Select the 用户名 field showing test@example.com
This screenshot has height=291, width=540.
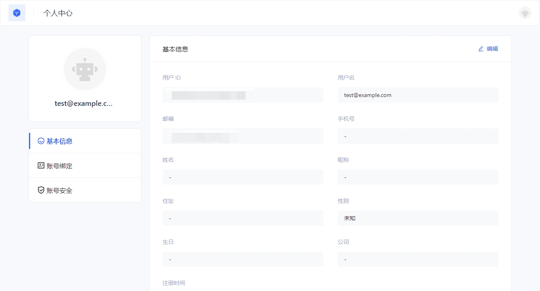click(x=418, y=95)
